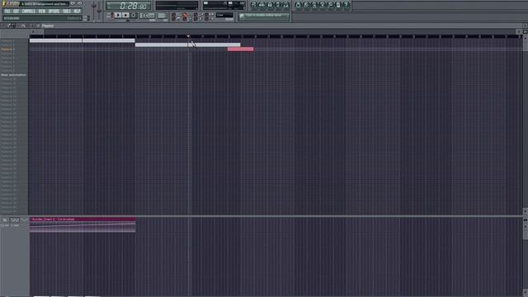This screenshot has height=297, width=528.
Task: Open the OPTIONS menu
Action: coord(54,11)
